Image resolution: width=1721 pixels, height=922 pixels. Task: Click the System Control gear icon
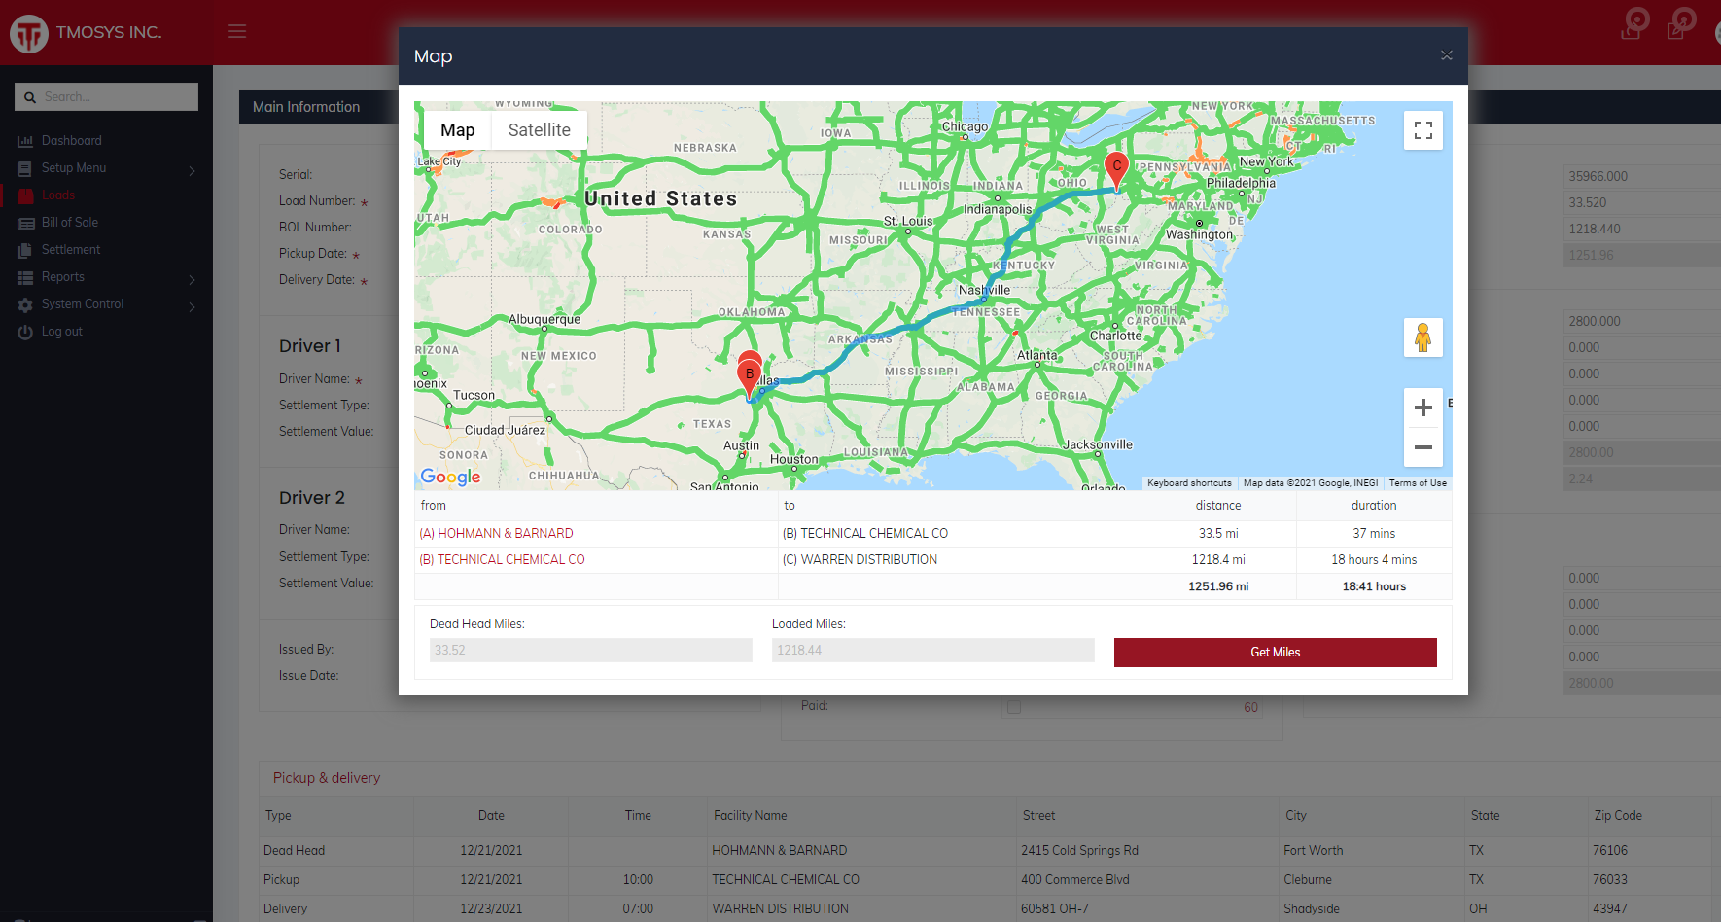click(x=25, y=304)
